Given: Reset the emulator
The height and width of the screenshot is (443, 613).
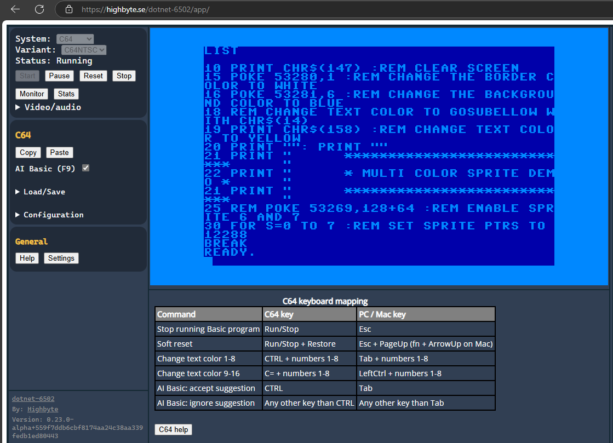Looking at the screenshot, I should [x=93, y=76].
